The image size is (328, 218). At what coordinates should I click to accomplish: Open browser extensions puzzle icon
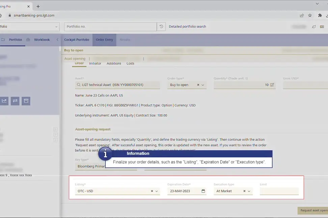[320, 15]
